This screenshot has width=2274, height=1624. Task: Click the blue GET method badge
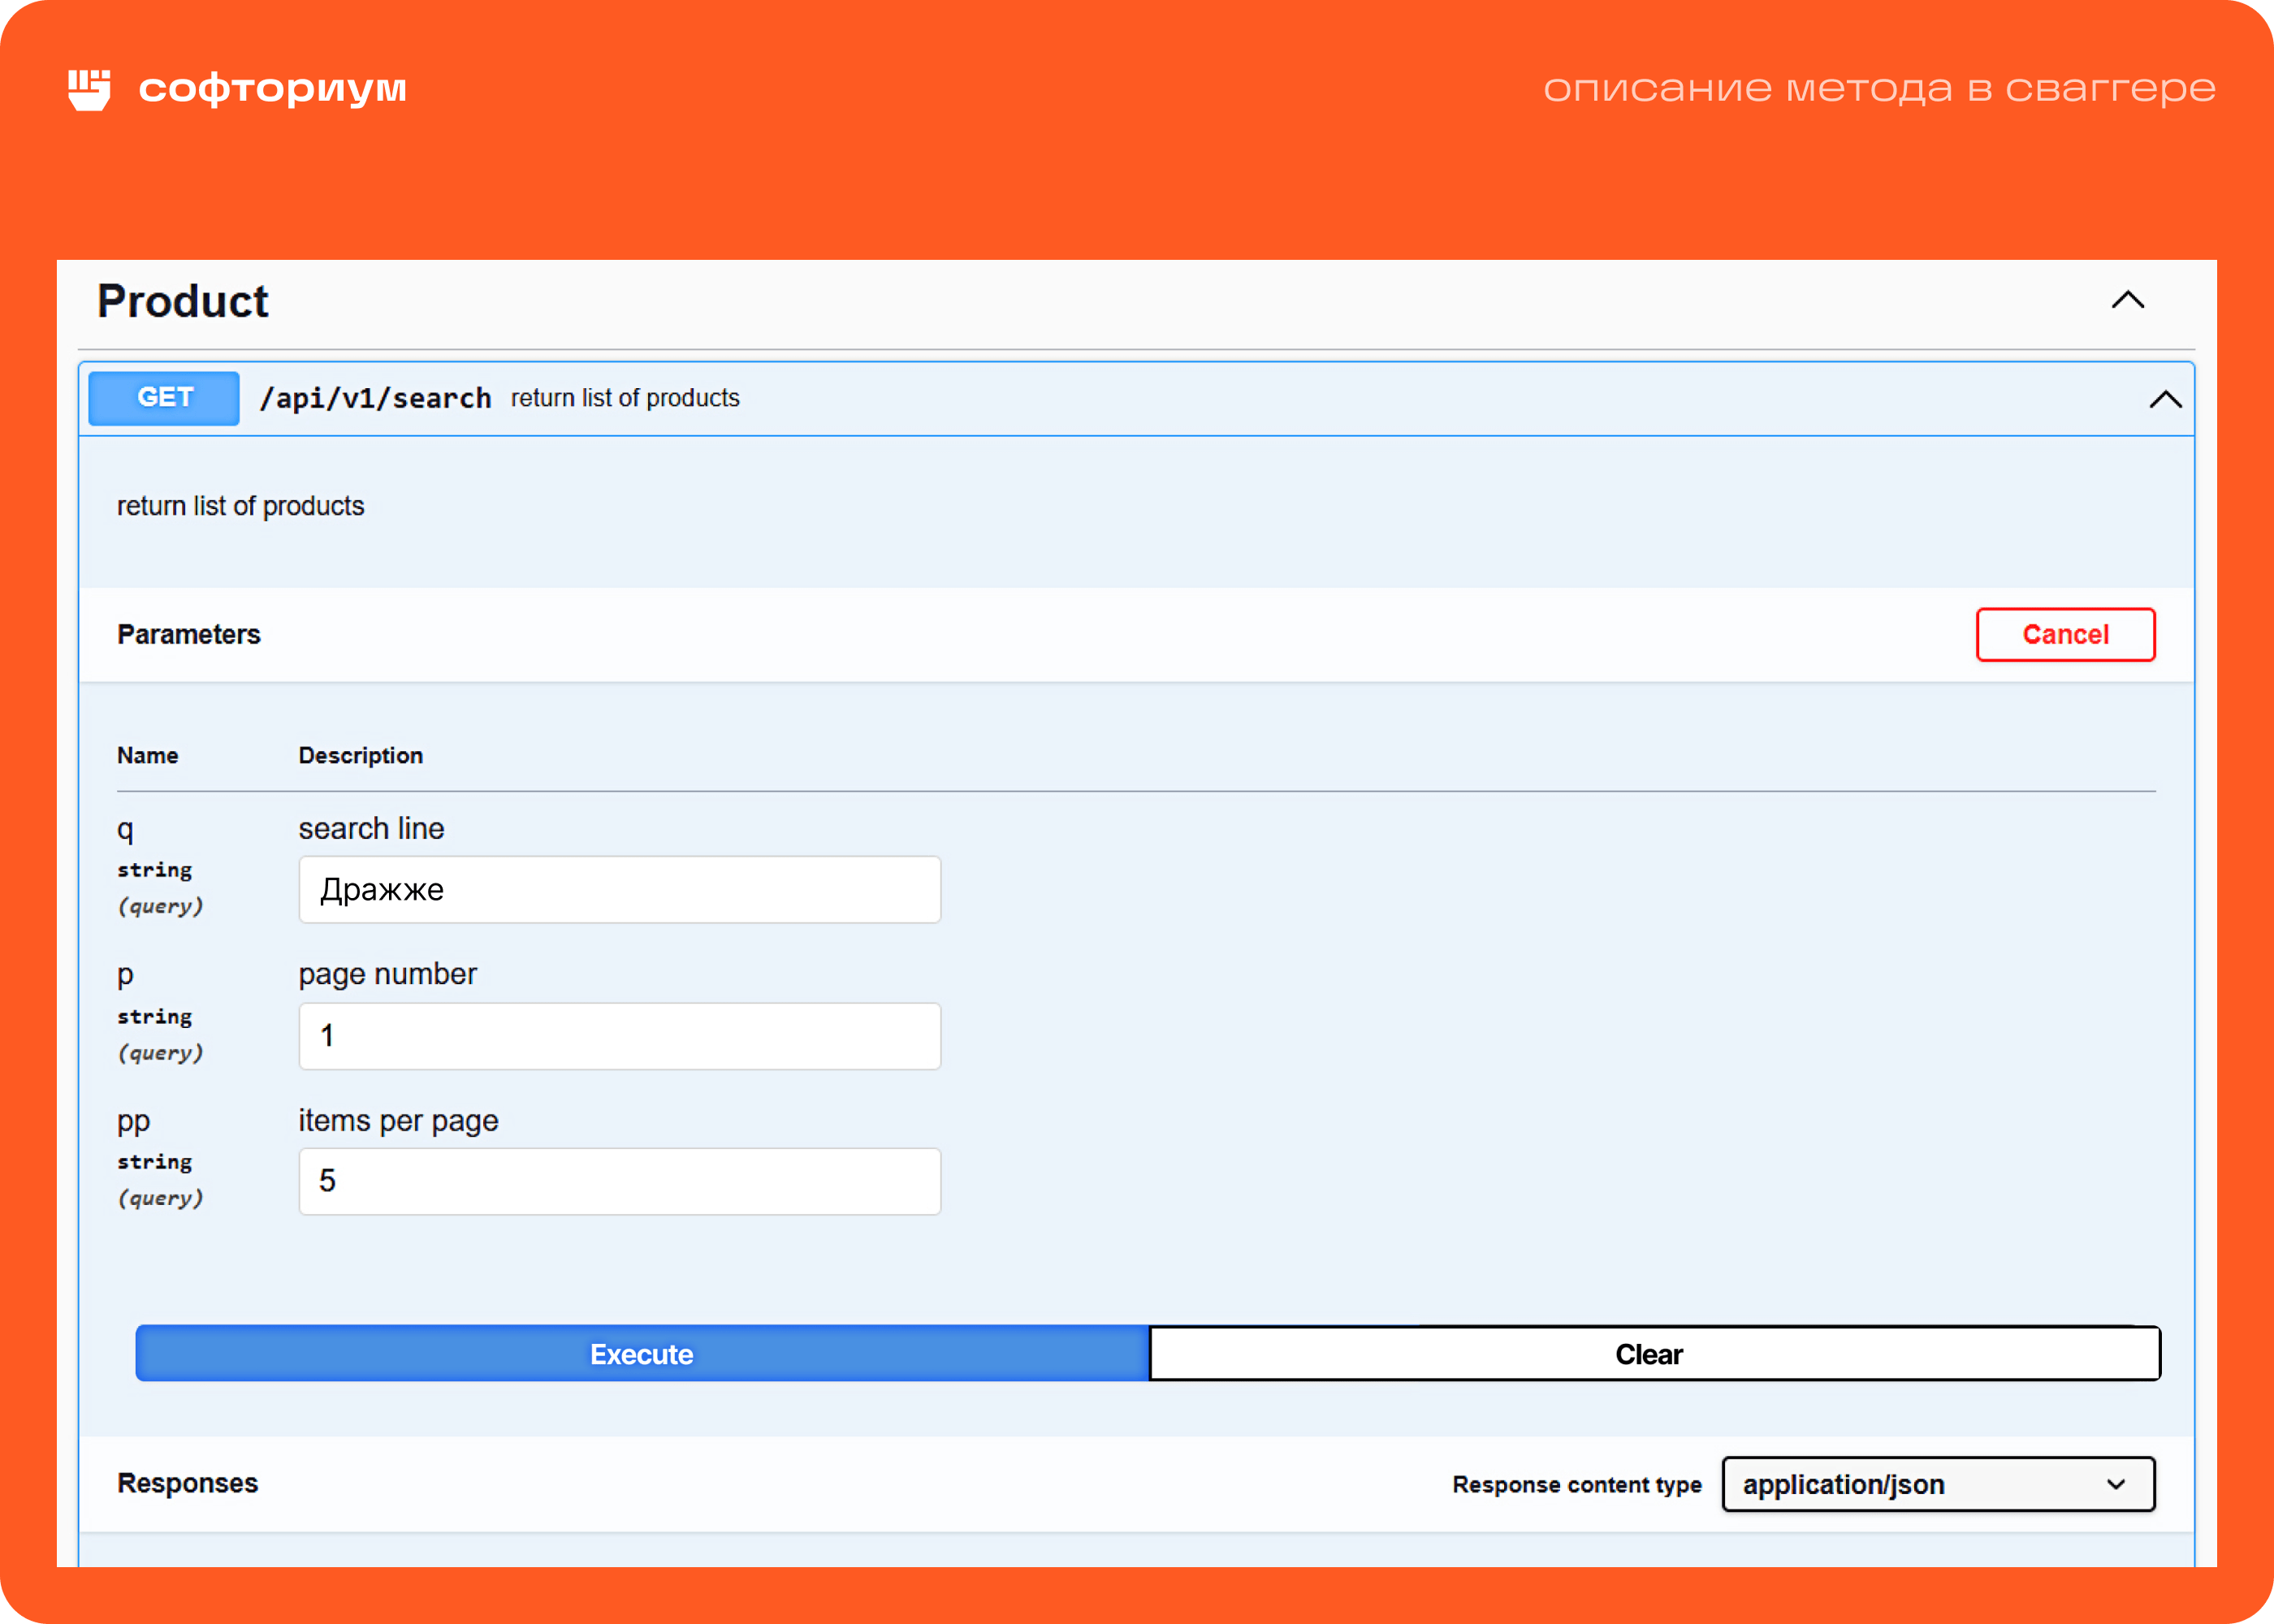164,398
